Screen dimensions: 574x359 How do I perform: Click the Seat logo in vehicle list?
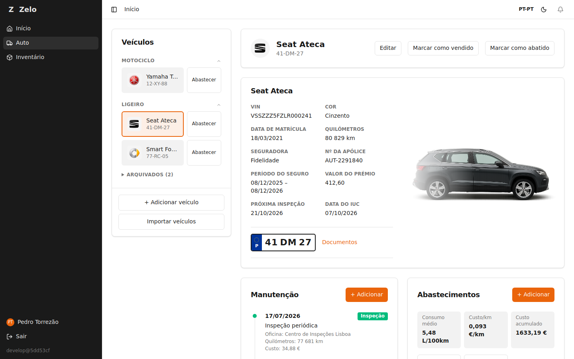(134, 124)
